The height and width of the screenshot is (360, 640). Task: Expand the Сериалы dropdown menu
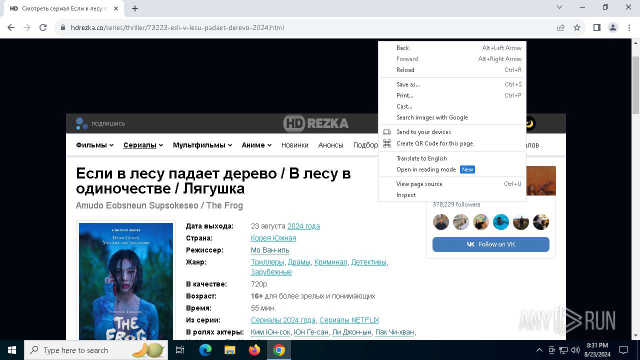pos(143,145)
